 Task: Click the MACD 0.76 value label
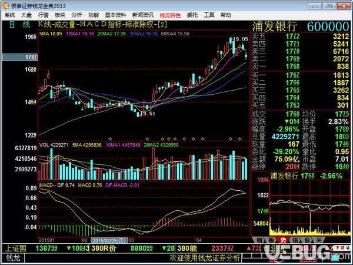pyautogui.click(x=90, y=185)
